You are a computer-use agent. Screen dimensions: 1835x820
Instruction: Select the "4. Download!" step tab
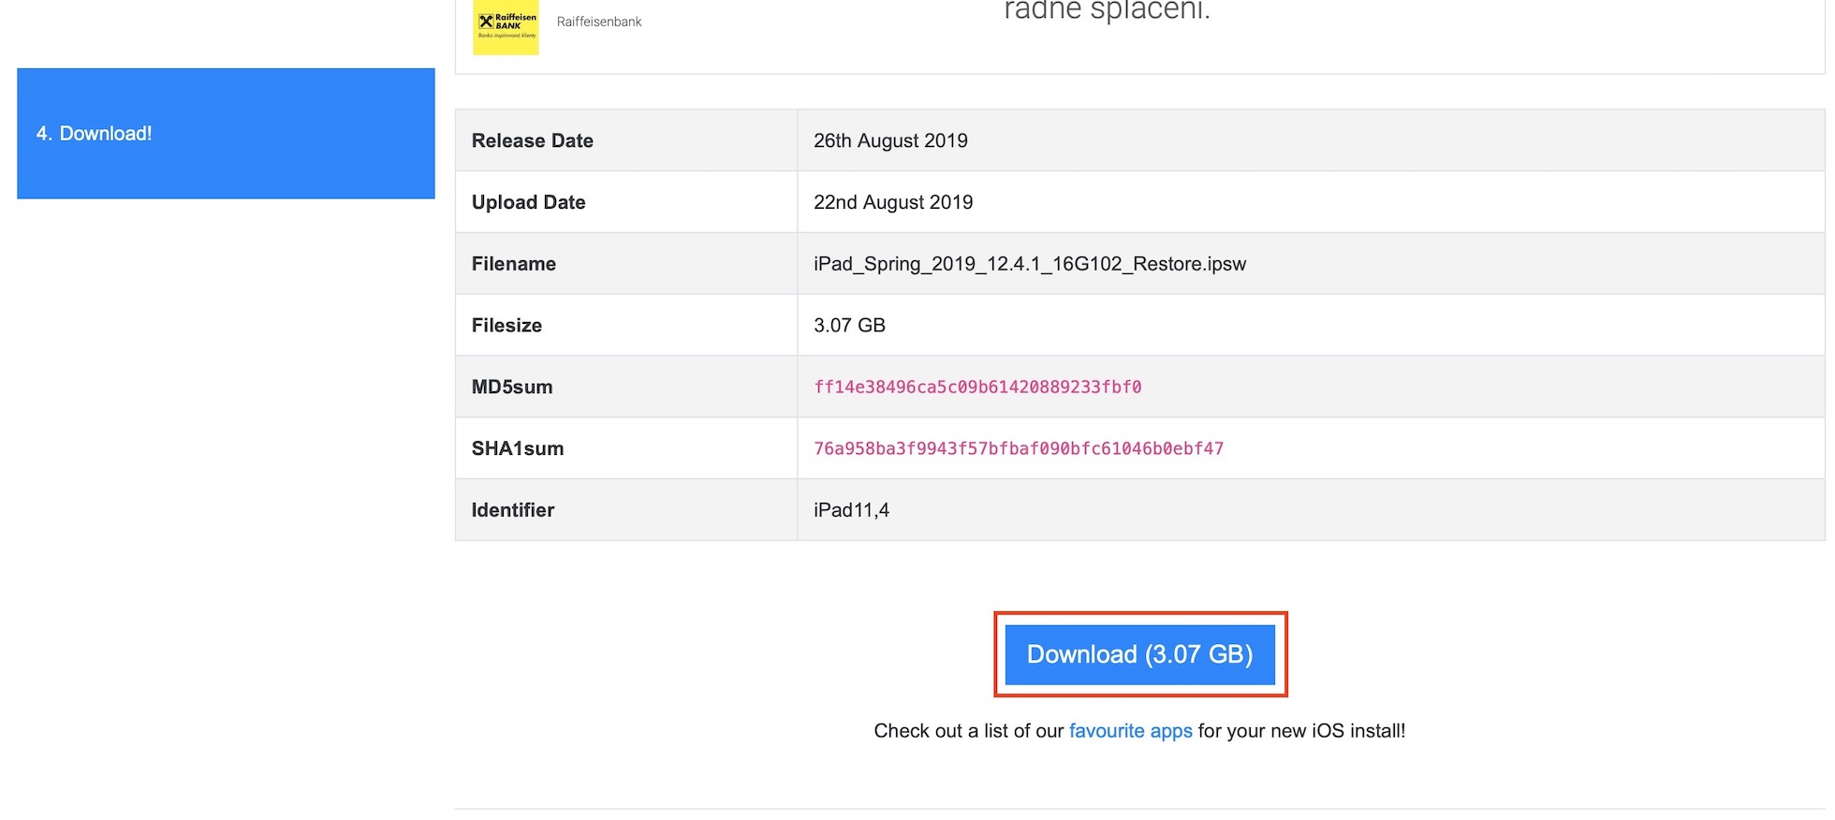point(226,133)
